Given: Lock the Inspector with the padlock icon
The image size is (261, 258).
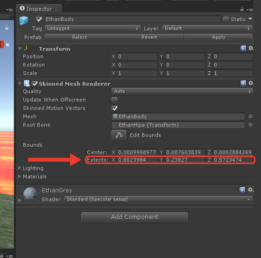Looking at the screenshot, I should pyautogui.click(x=242, y=9).
